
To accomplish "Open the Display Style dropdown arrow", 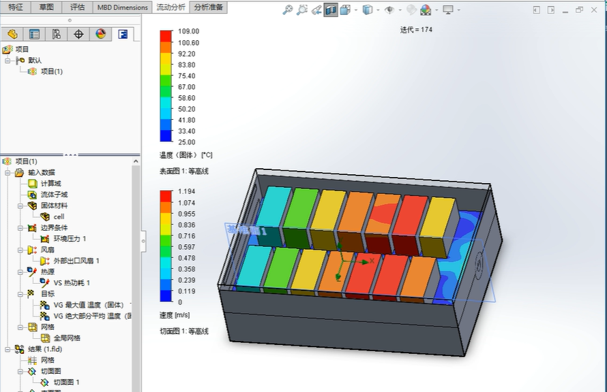I will click(x=378, y=10).
